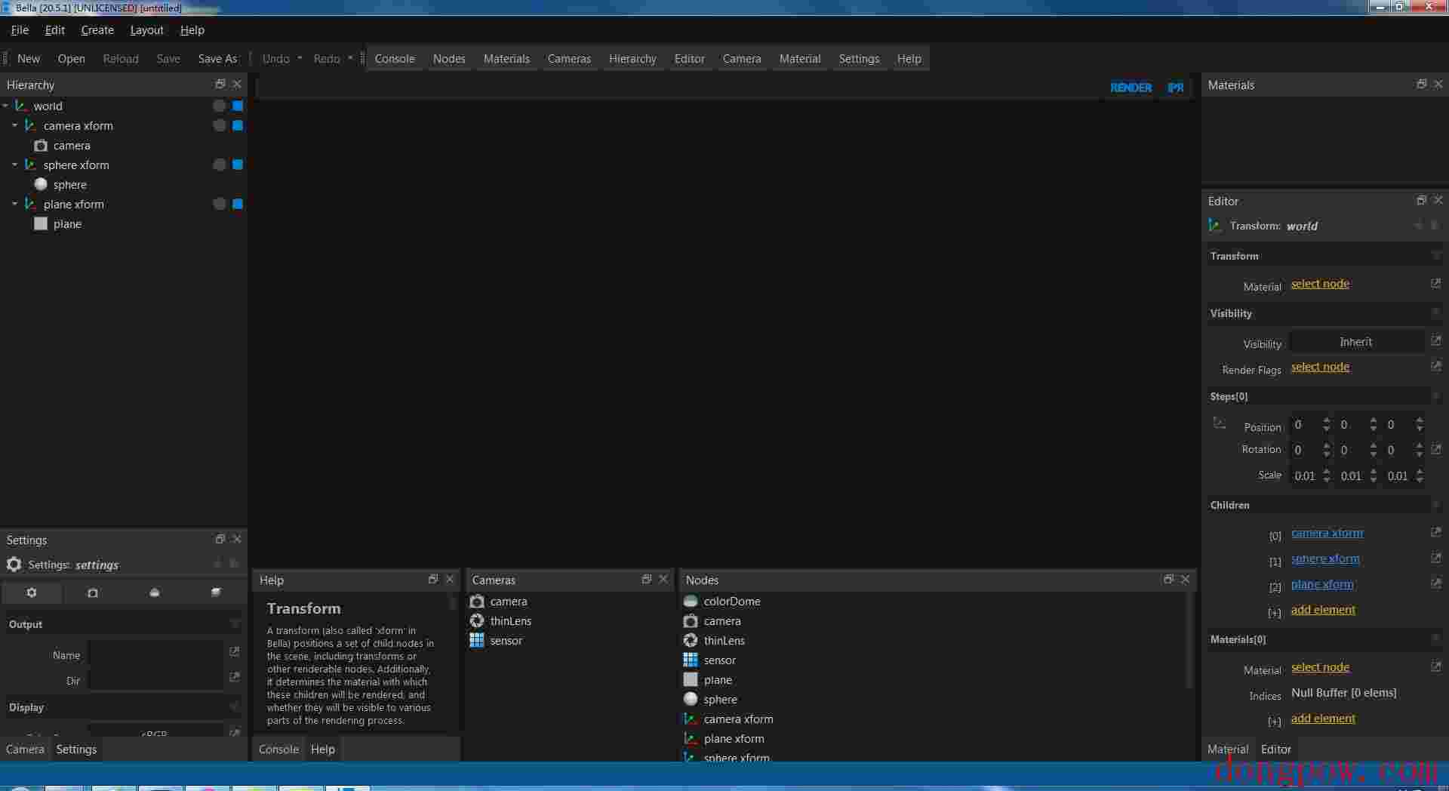The height and width of the screenshot is (791, 1449).
Task: Click select node link for Transform Material
Action: tap(1320, 284)
